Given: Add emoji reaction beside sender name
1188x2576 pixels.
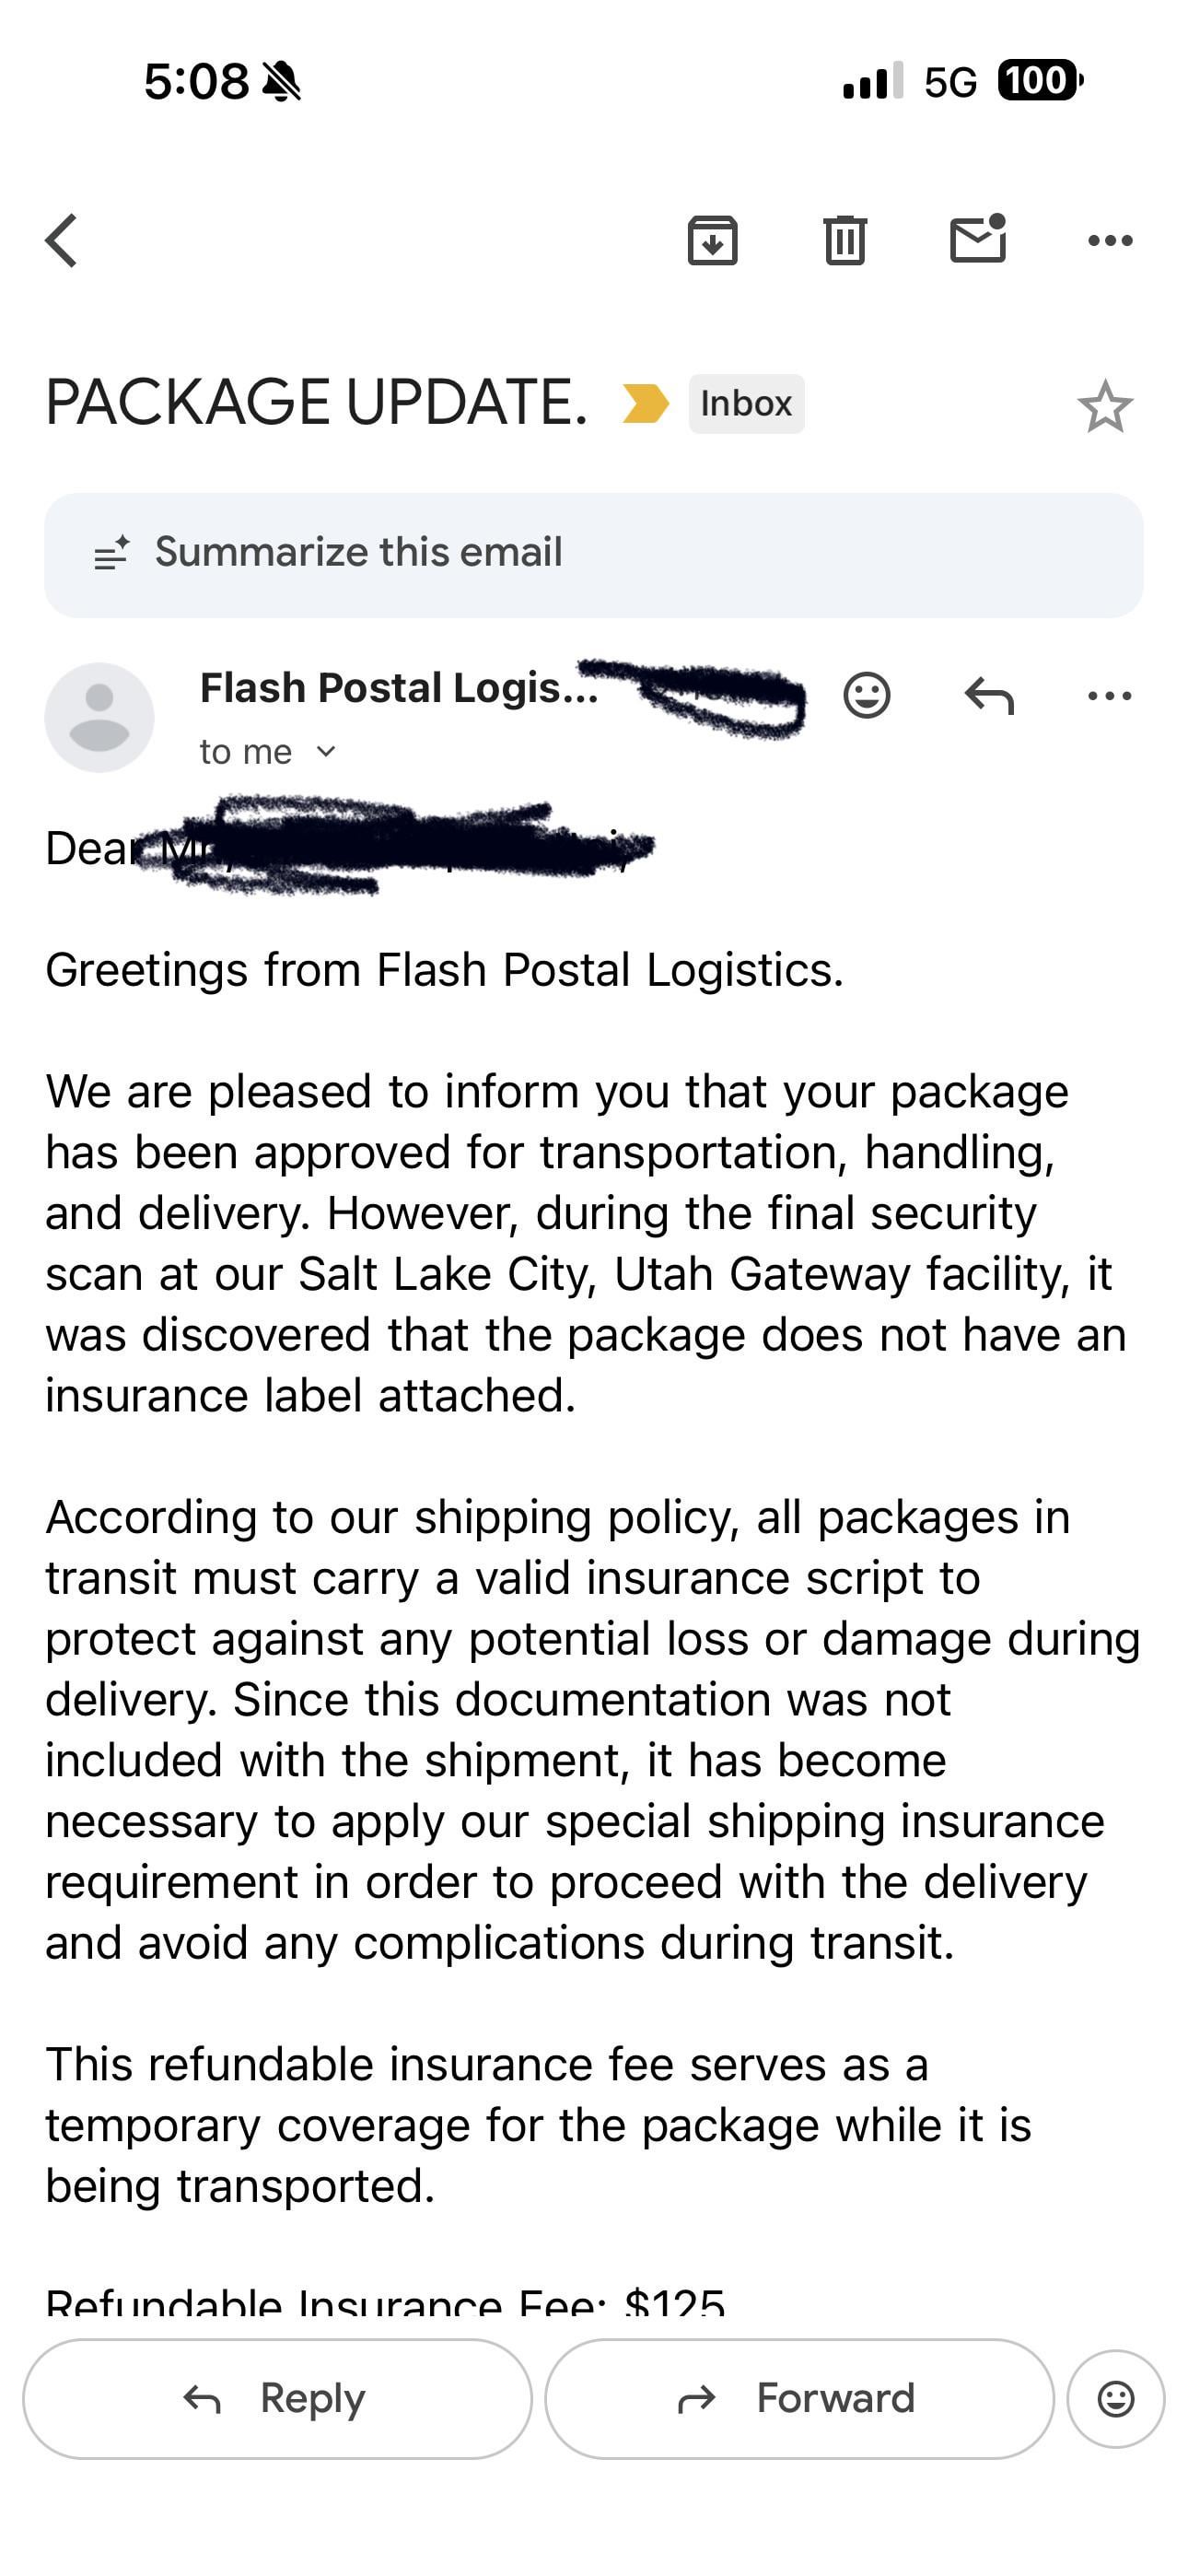Looking at the screenshot, I should [866, 695].
